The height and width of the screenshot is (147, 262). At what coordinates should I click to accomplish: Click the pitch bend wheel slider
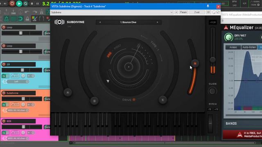pos(210,123)
